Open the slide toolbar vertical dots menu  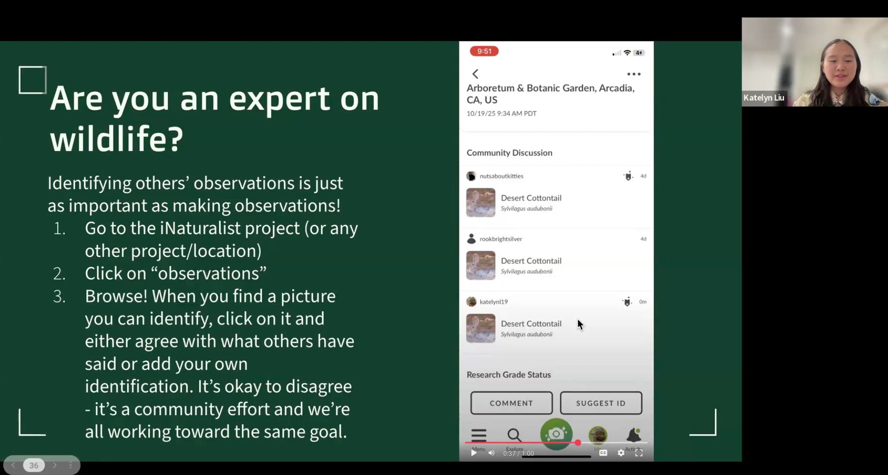point(70,466)
